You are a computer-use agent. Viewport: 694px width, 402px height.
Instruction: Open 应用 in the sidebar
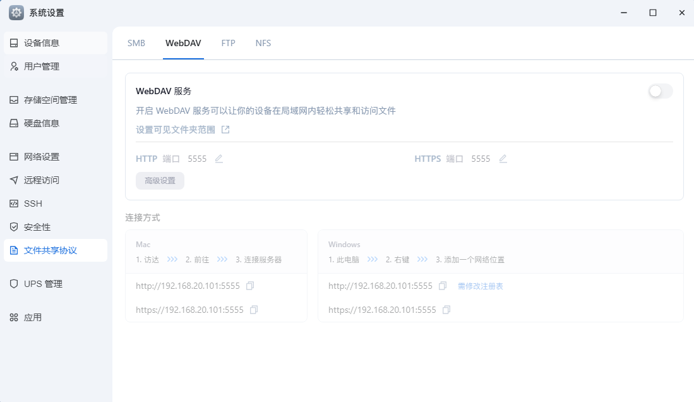click(56, 317)
